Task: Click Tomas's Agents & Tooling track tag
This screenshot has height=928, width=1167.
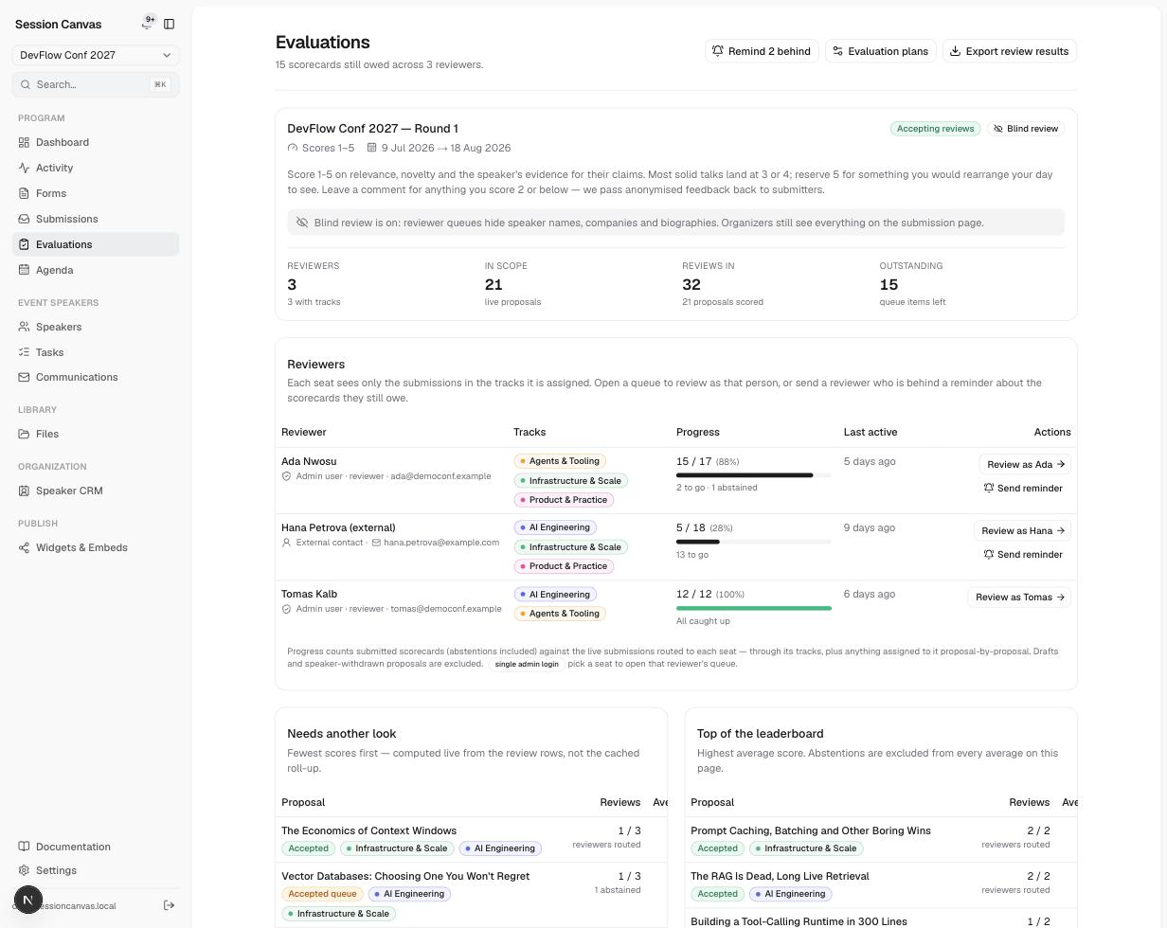Action: (560, 614)
